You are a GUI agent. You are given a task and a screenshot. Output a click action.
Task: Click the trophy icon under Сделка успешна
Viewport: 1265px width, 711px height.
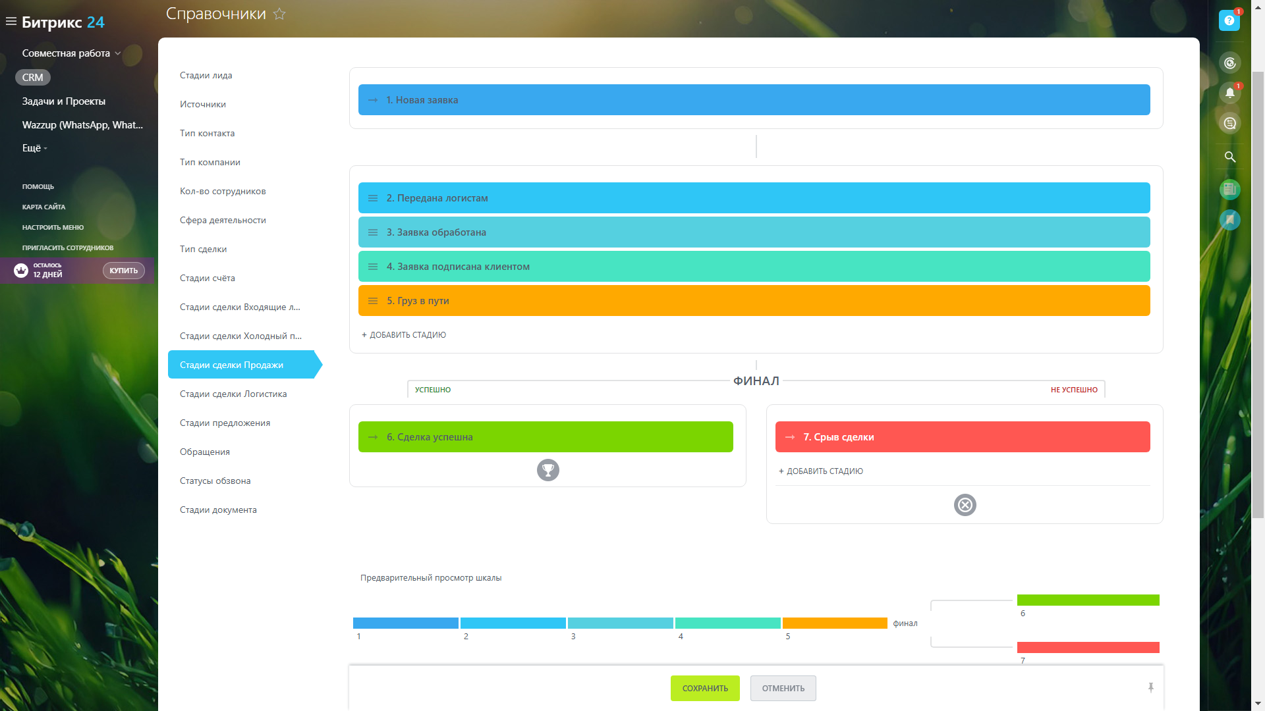(x=548, y=470)
